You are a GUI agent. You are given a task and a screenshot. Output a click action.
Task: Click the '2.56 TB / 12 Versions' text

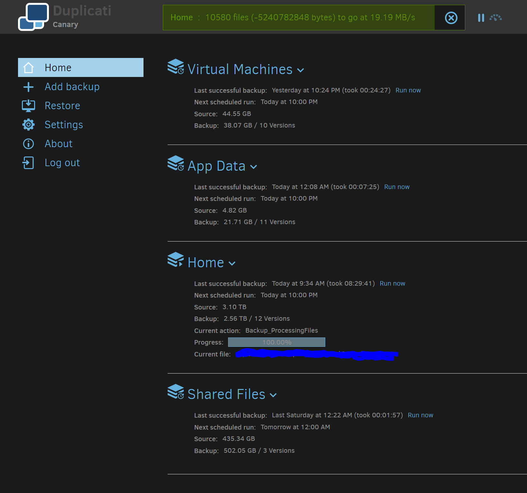click(257, 319)
